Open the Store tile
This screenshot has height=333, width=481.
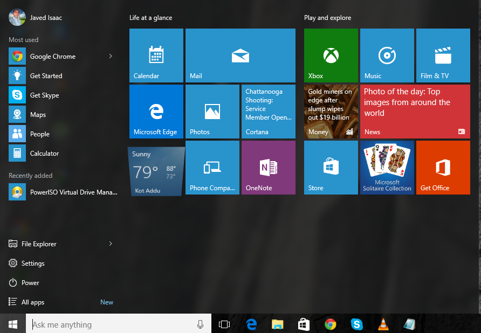pyautogui.click(x=331, y=168)
